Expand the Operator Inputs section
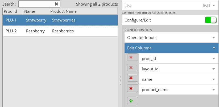The width and height of the screenshot is (219, 107). [172, 38]
